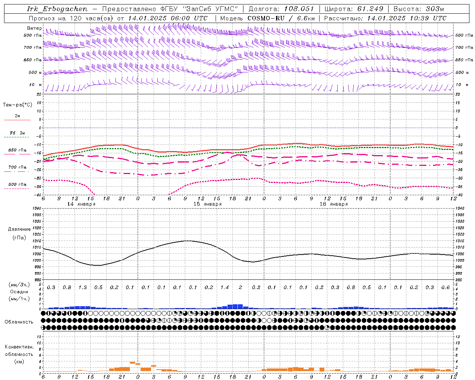This screenshot has width=475, height=380.
Task: Select the model label COSMO-RU / 6.6км
Action: 281,18
